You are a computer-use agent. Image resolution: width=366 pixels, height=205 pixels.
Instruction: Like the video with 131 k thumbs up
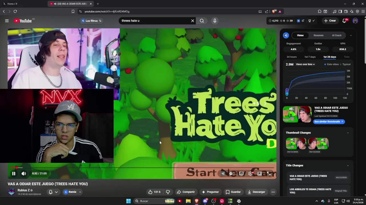[x=154, y=192]
